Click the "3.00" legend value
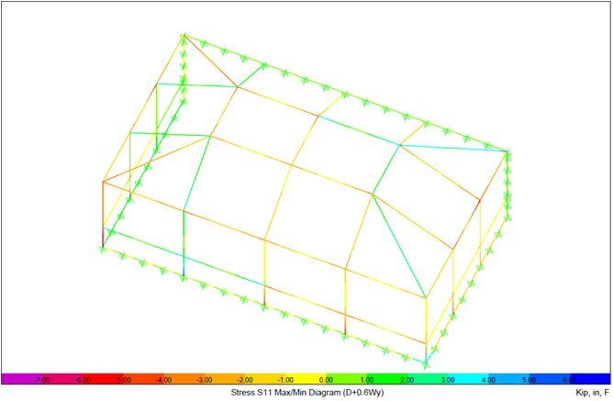The width and height of the screenshot is (613, 401). (x=449, y=380)
